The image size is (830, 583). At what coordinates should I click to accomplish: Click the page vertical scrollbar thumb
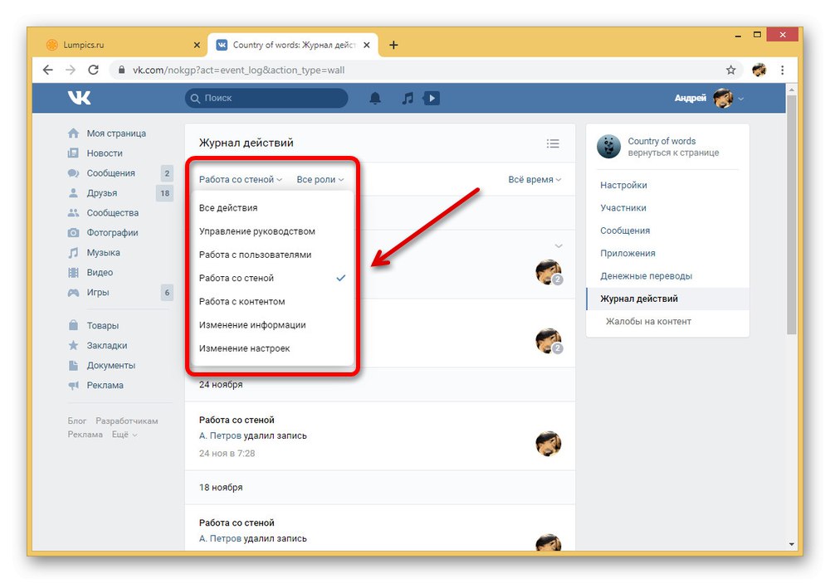[x=791, y=214]
